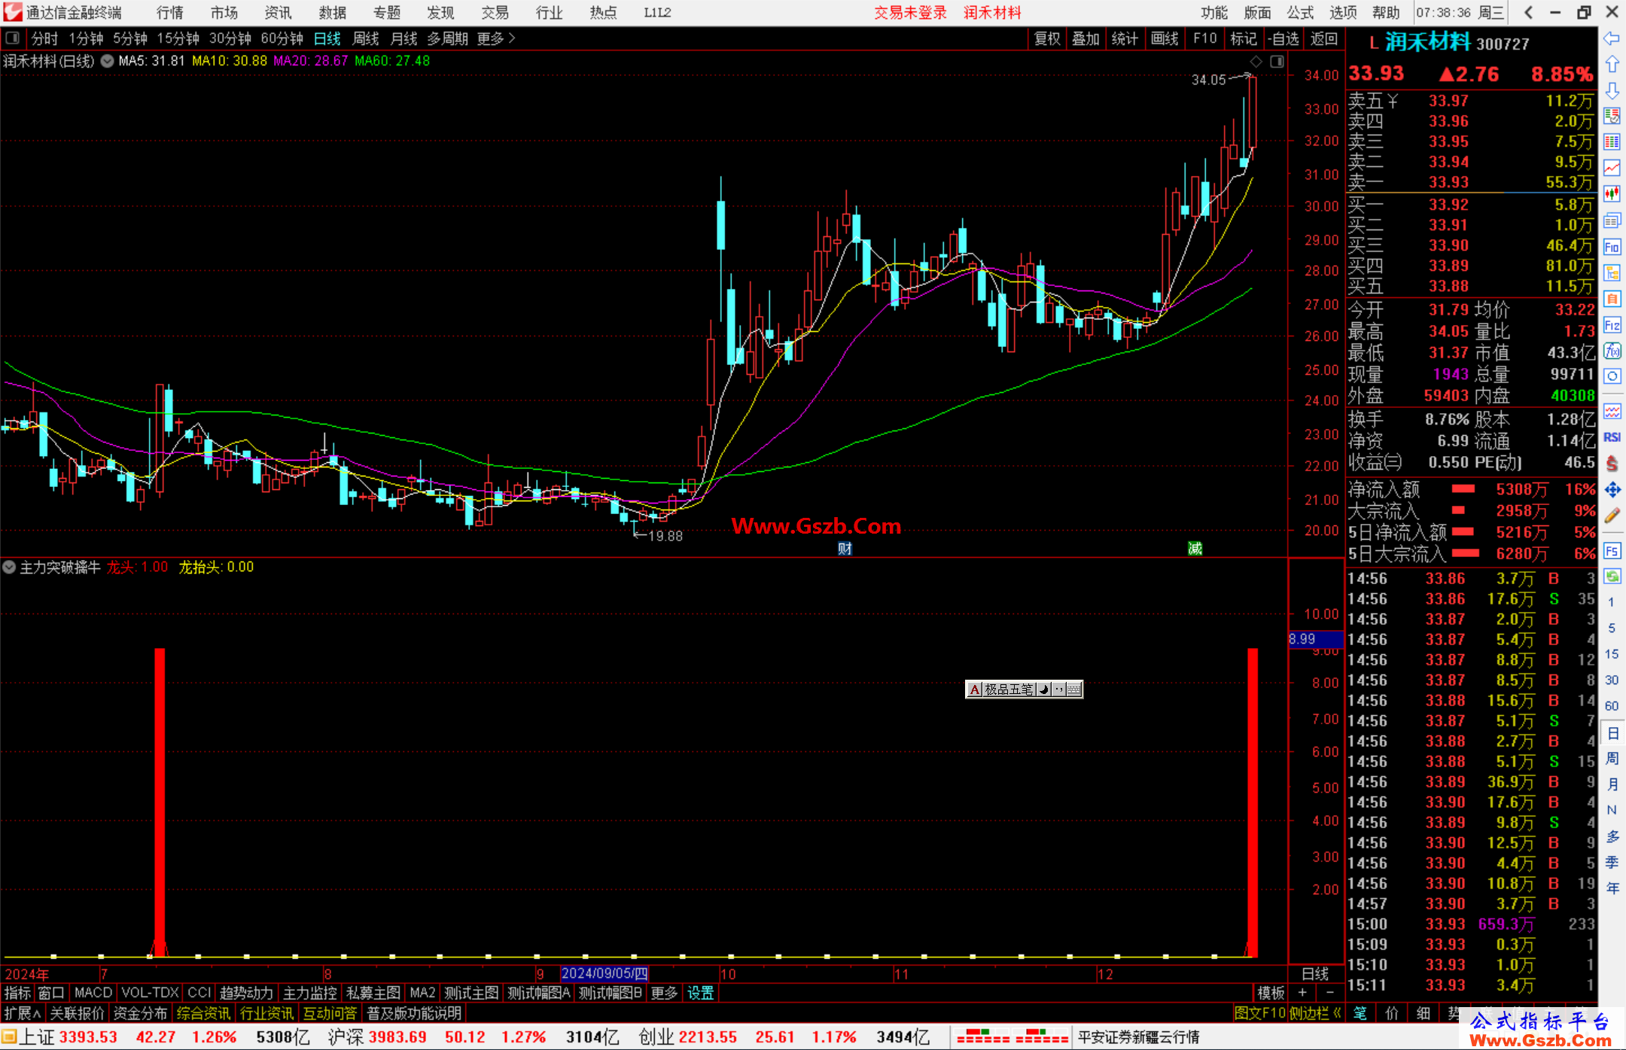Select the 季 quarterly period in sidebar

[x=1612, y=863]
